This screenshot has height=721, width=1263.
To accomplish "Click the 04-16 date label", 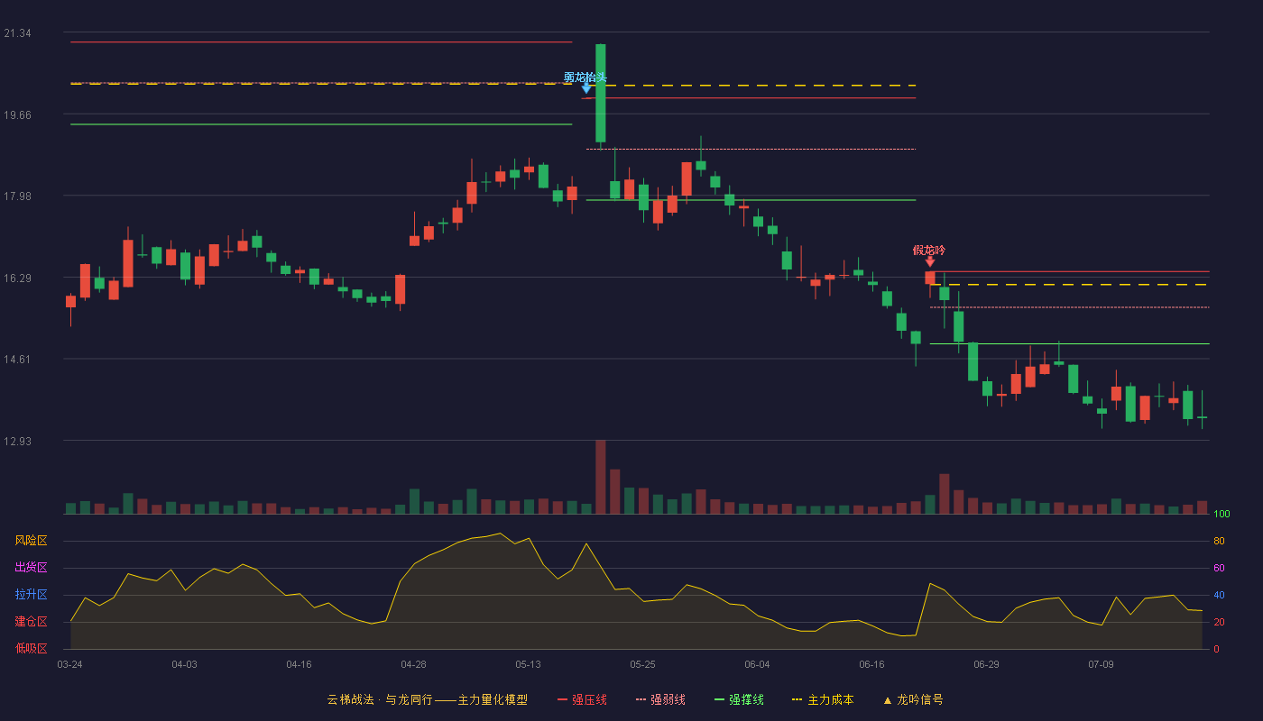I will coord(299,664).
